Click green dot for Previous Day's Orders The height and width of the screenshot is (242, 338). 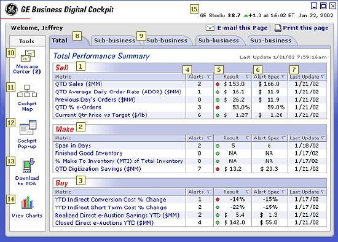[218, 100]
